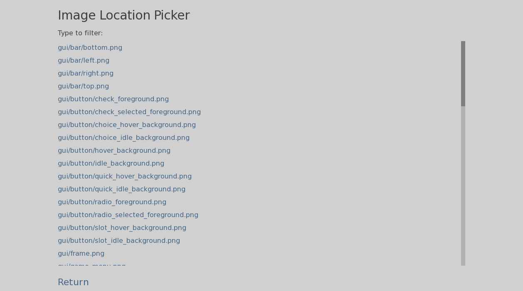The image size is (523, 291).
Task: Open gui/bar/left.png image link
Action: coord(84,60)
